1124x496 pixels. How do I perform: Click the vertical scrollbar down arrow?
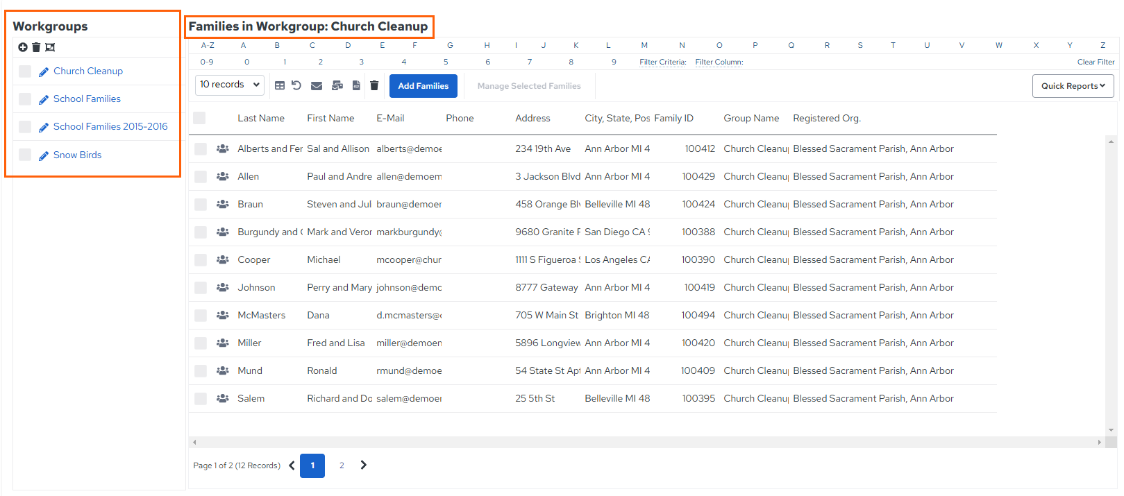pos(1111,430)
